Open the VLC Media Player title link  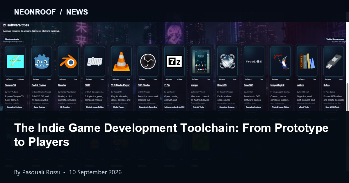coord(120,85)
